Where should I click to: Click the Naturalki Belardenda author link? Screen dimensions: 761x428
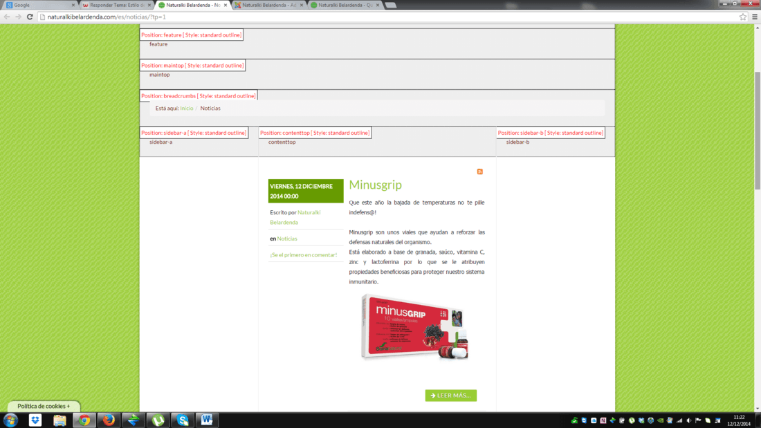(295, 217)
